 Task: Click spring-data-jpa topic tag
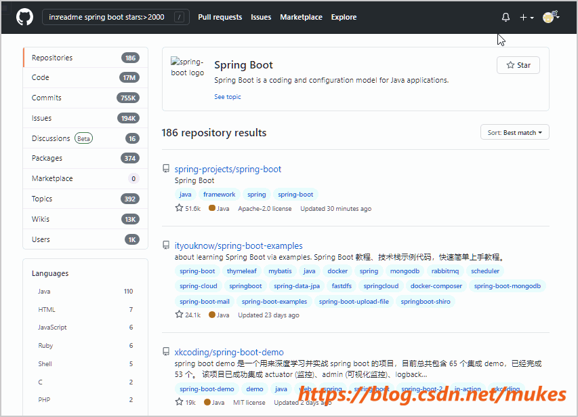[297, 286]
